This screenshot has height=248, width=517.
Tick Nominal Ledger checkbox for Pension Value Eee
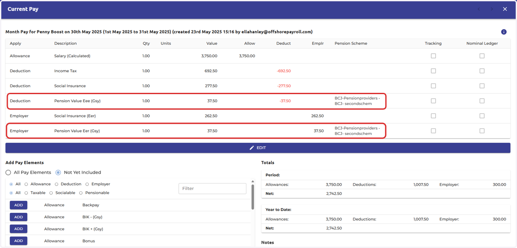pyautogui.click(x=482, y=101)
